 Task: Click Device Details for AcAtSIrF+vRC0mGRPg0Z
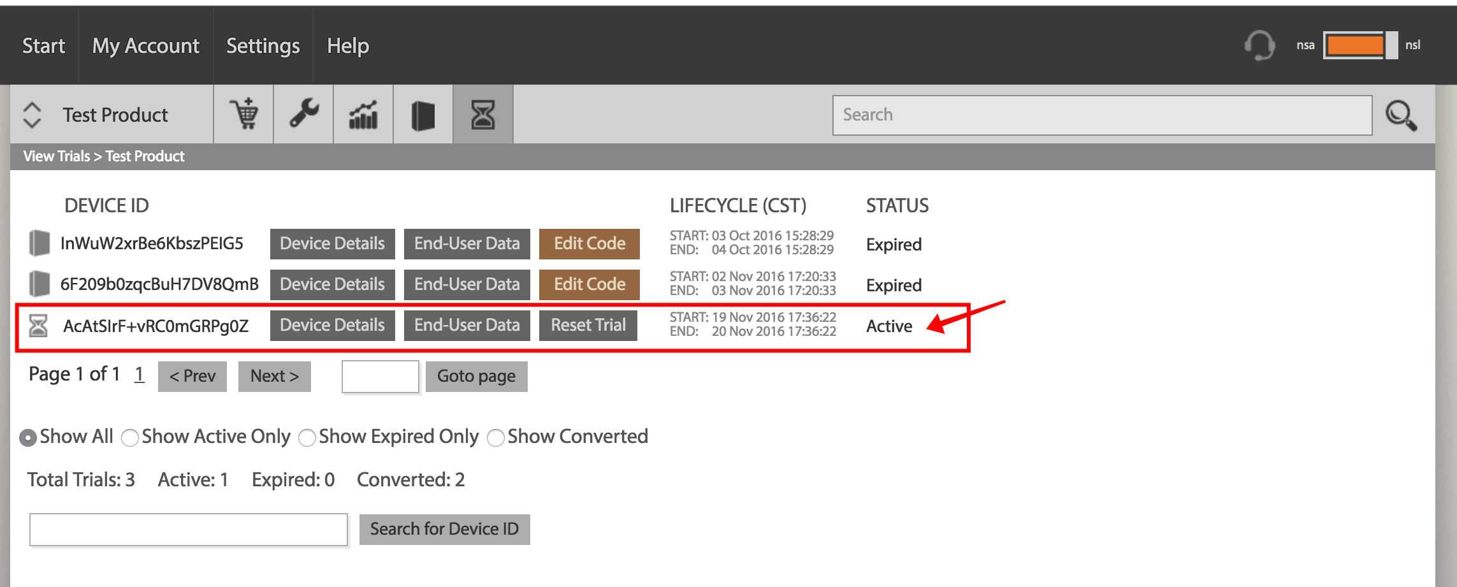coord(333,326)
